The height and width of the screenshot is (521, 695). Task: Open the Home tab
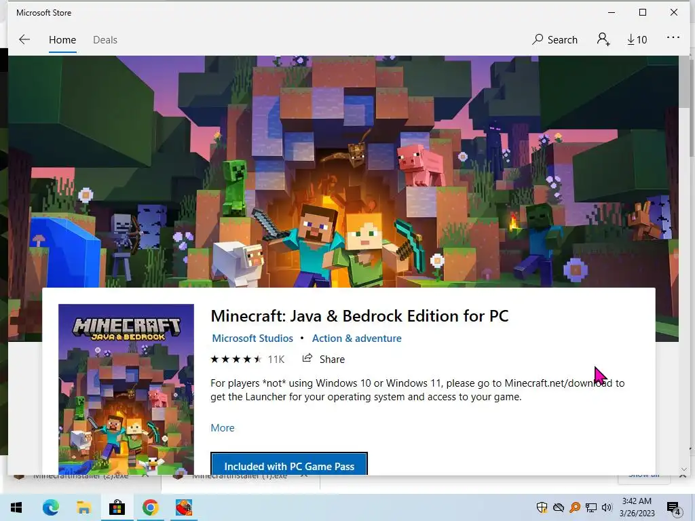[x=62, y=40]
